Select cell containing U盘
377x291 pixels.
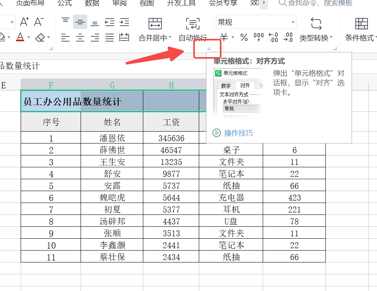(231, 221)
